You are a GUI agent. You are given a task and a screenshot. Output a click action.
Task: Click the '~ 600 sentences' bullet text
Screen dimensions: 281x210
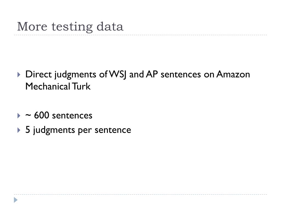[x=59, y=115]
